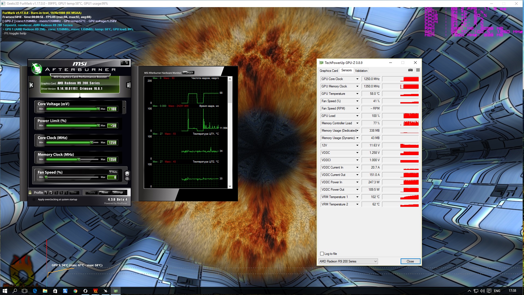
Task: Click the Kombustor K icon
Action: 31,85
